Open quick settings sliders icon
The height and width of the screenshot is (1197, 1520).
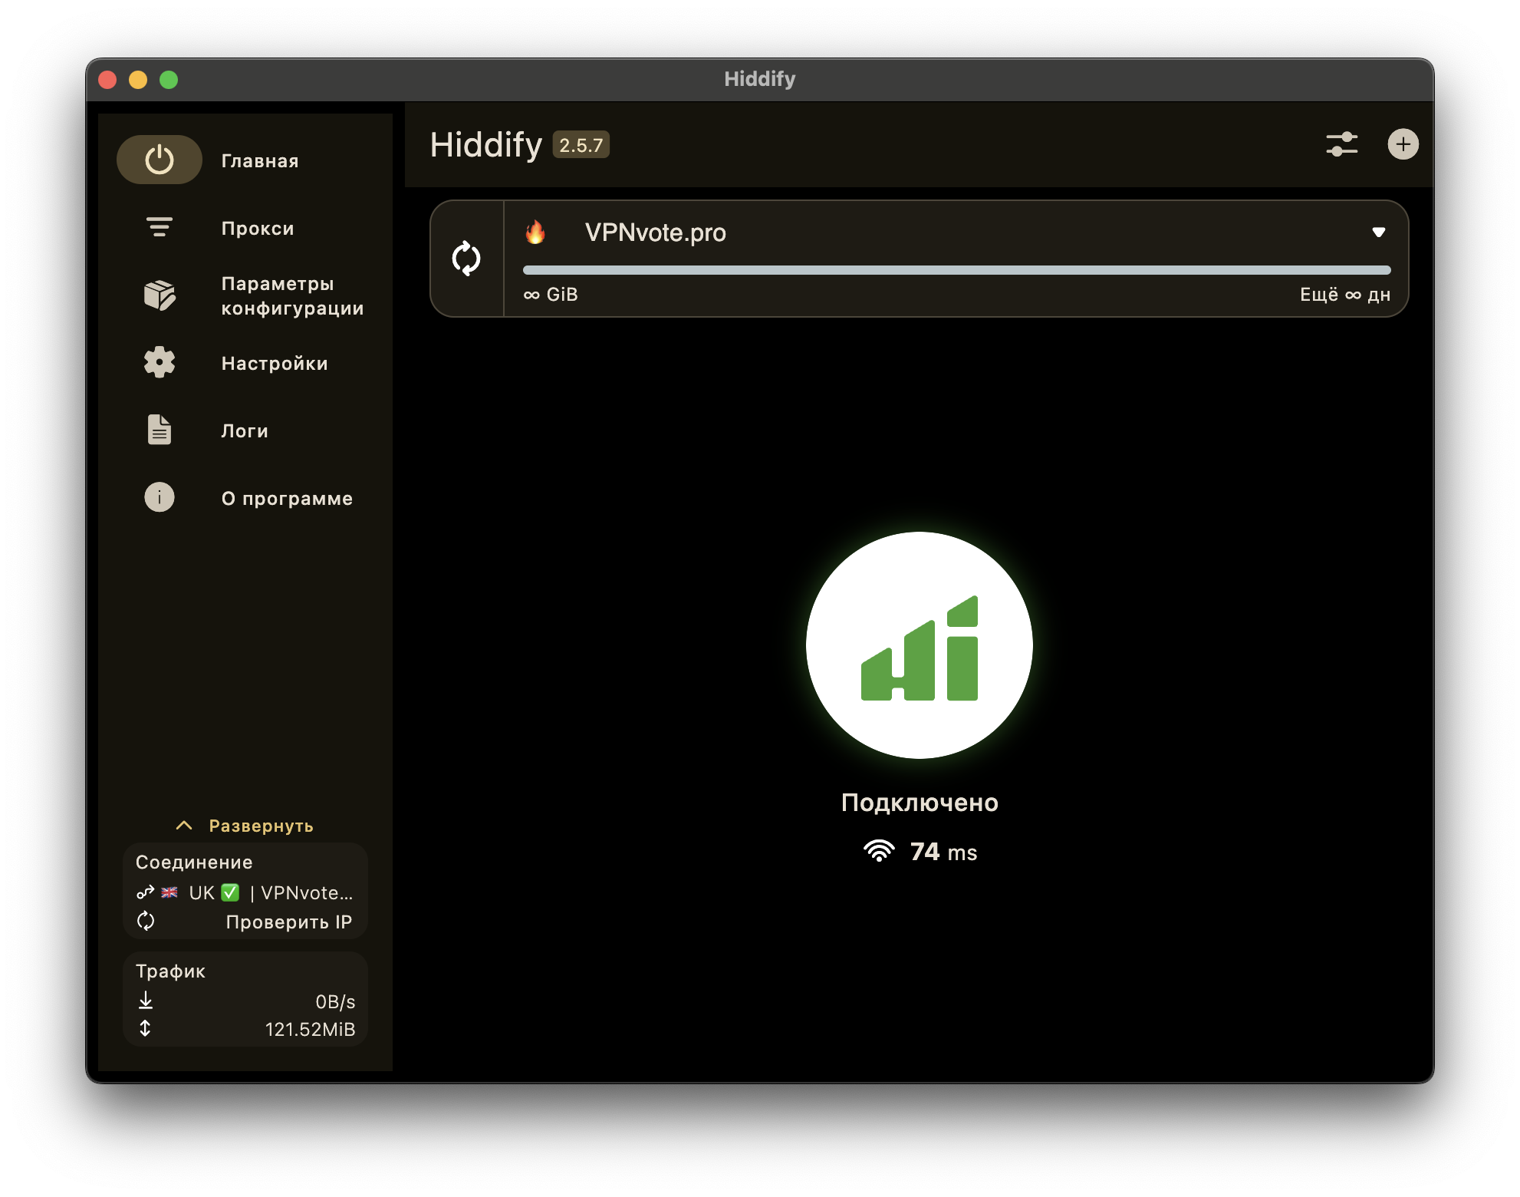(1341, 144)
